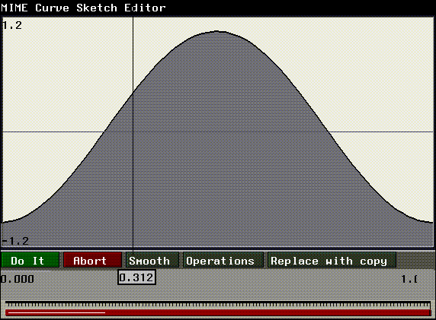The width and height of the screenshot is (436, 320).
Task: Click the right end of the red bar
Action: pos(428,313)
